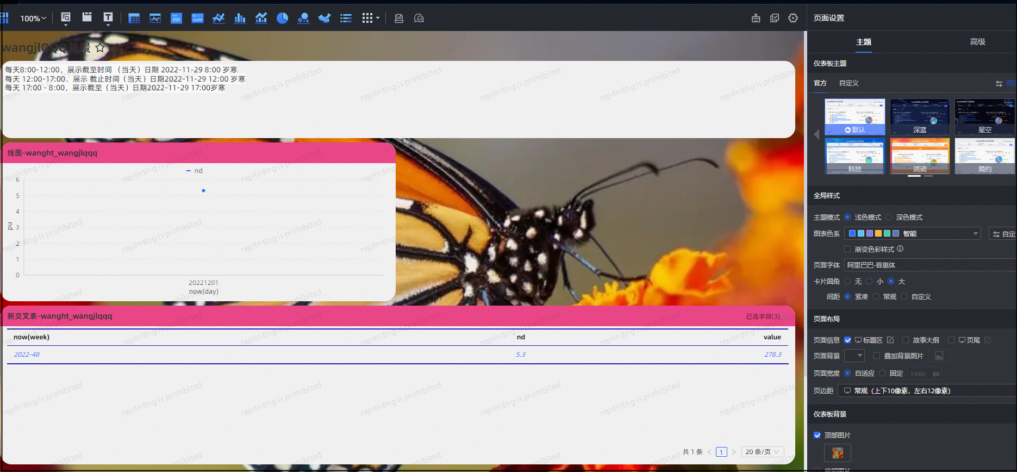Add a map chart via the China map icon
The image size is (1017, 472).
pyautogui.click(x=325, y=18)
